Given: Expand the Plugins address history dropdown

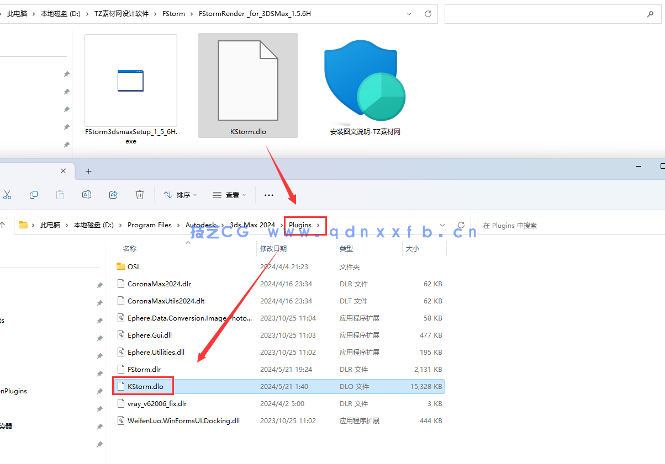Looking at the screenshot, I should click(x=442, y=225).
